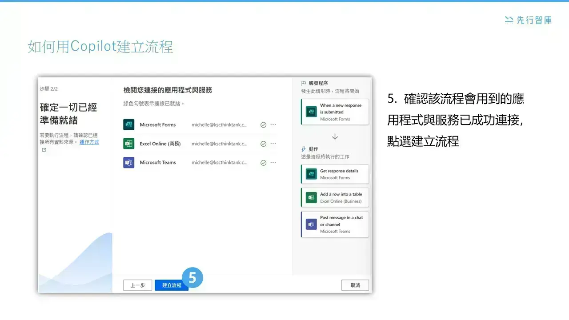Open the 運作方式 help link
The height and width of the screenshot is (320, 569).
[x=89, y=142]
